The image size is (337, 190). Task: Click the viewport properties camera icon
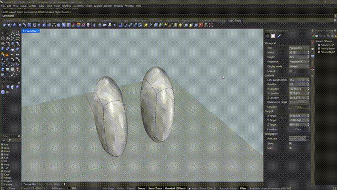click(x=267, y=36)
